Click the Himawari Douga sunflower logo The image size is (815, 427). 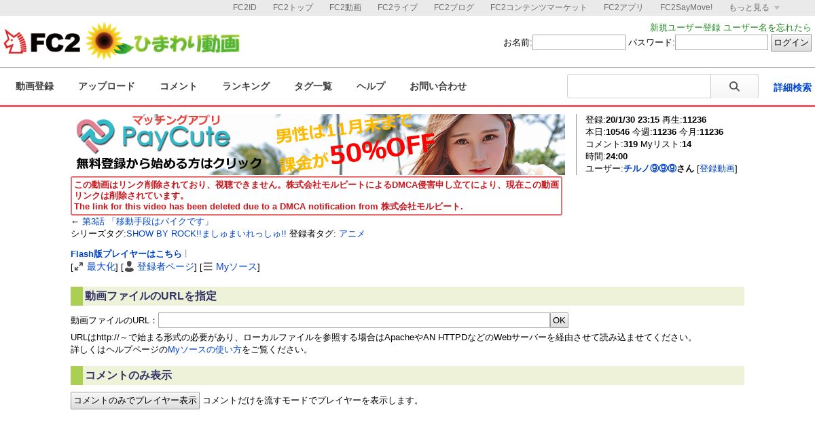162,42
